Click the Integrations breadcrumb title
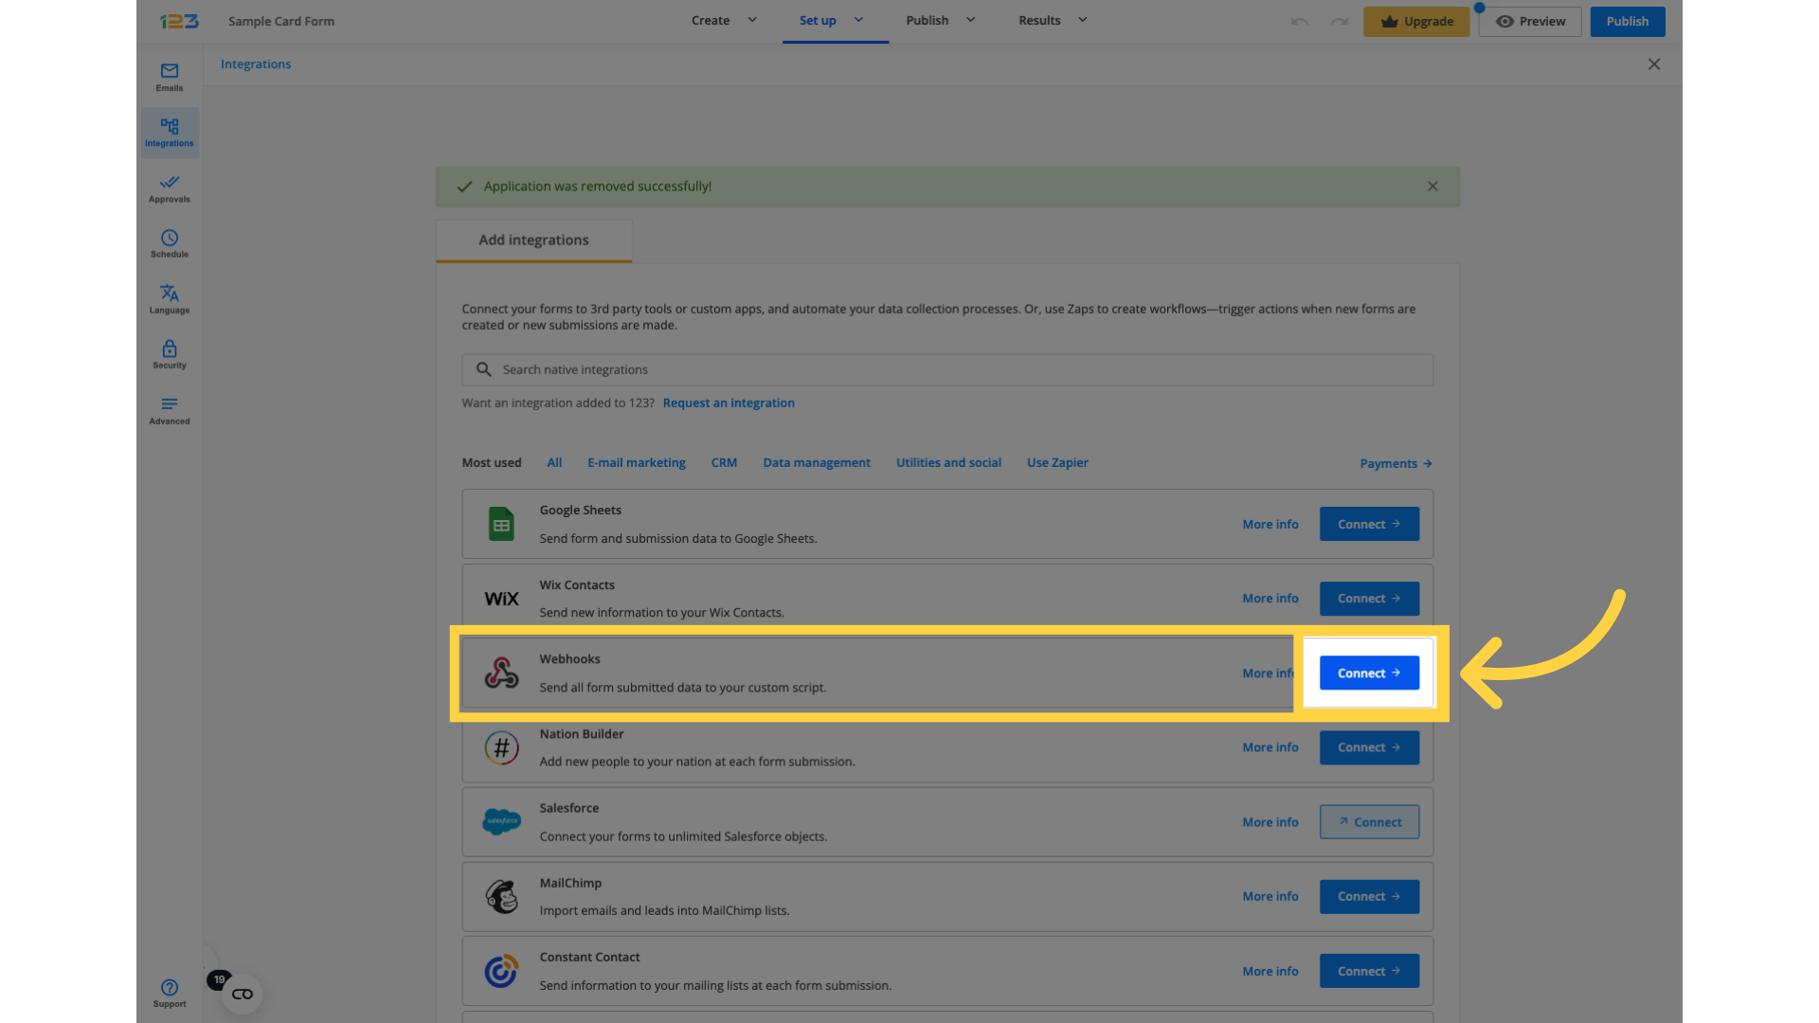The height and width of the screenshot is (1023, 1819). tap(256, 64)
